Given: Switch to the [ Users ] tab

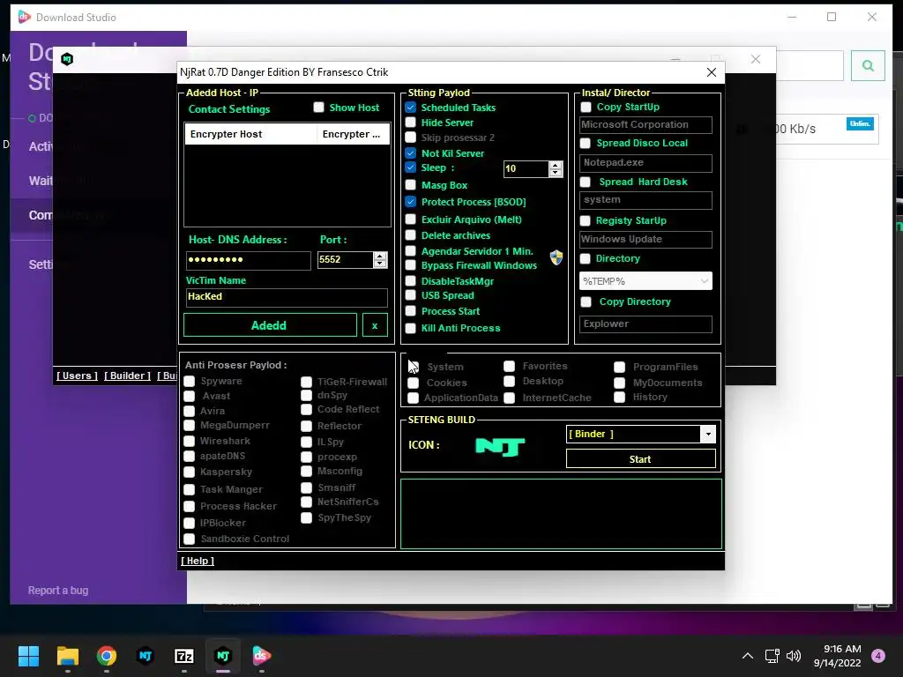Looking at the screenshot, I should [77, 376].
